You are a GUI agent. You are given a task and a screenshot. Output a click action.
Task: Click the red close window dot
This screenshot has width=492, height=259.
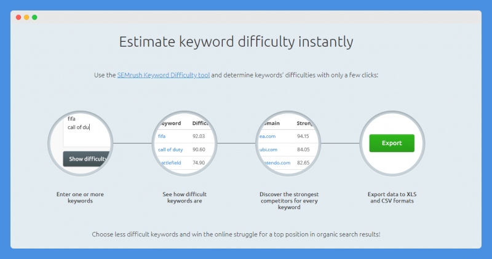(18, 17)
